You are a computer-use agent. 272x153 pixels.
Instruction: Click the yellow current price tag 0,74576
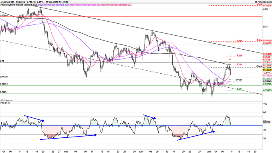pos(267,70)
